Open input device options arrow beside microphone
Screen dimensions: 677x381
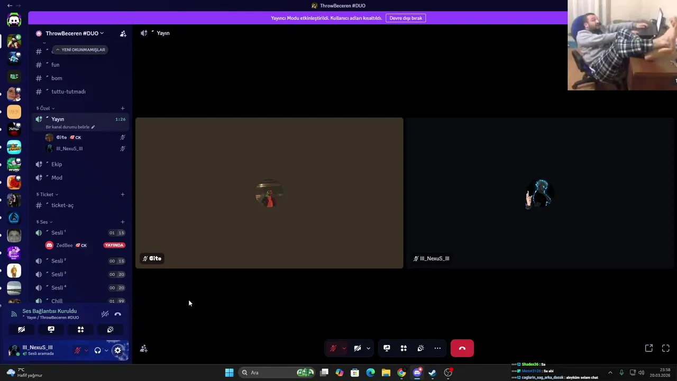click(x=86, y=350)
